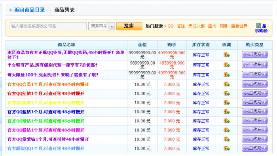Go back via 返回商品目录 link
Screen dimensions: 277x156
pyautogui.click(x=30, y=10)
